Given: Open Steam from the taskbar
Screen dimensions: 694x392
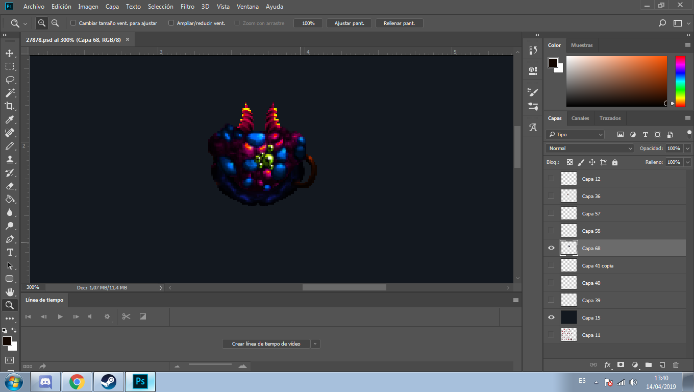Looking at the screenshot, I should pyautogui.click(x=108, y=382).
